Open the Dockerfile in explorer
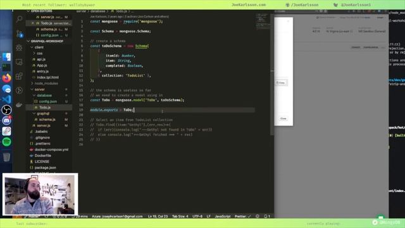 42,156
